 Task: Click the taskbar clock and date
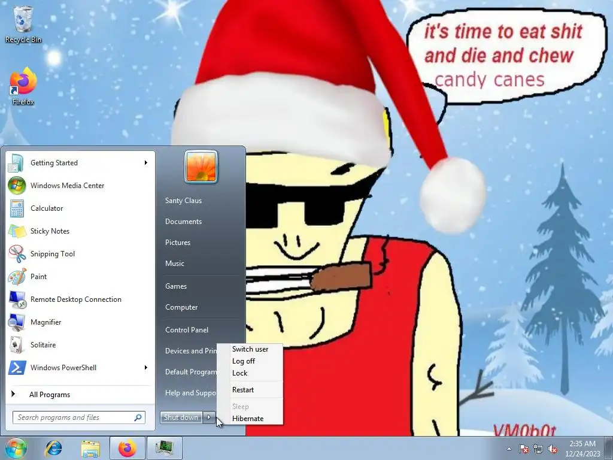click(582, 449)
